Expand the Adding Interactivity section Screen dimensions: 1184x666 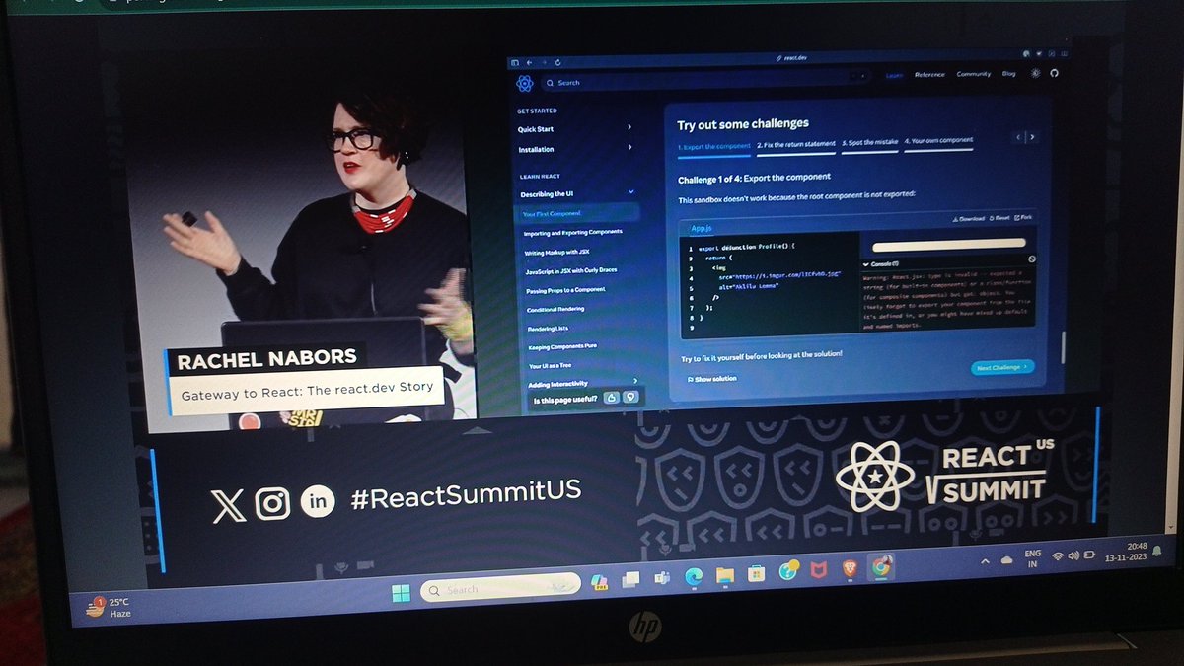(633, 381)
